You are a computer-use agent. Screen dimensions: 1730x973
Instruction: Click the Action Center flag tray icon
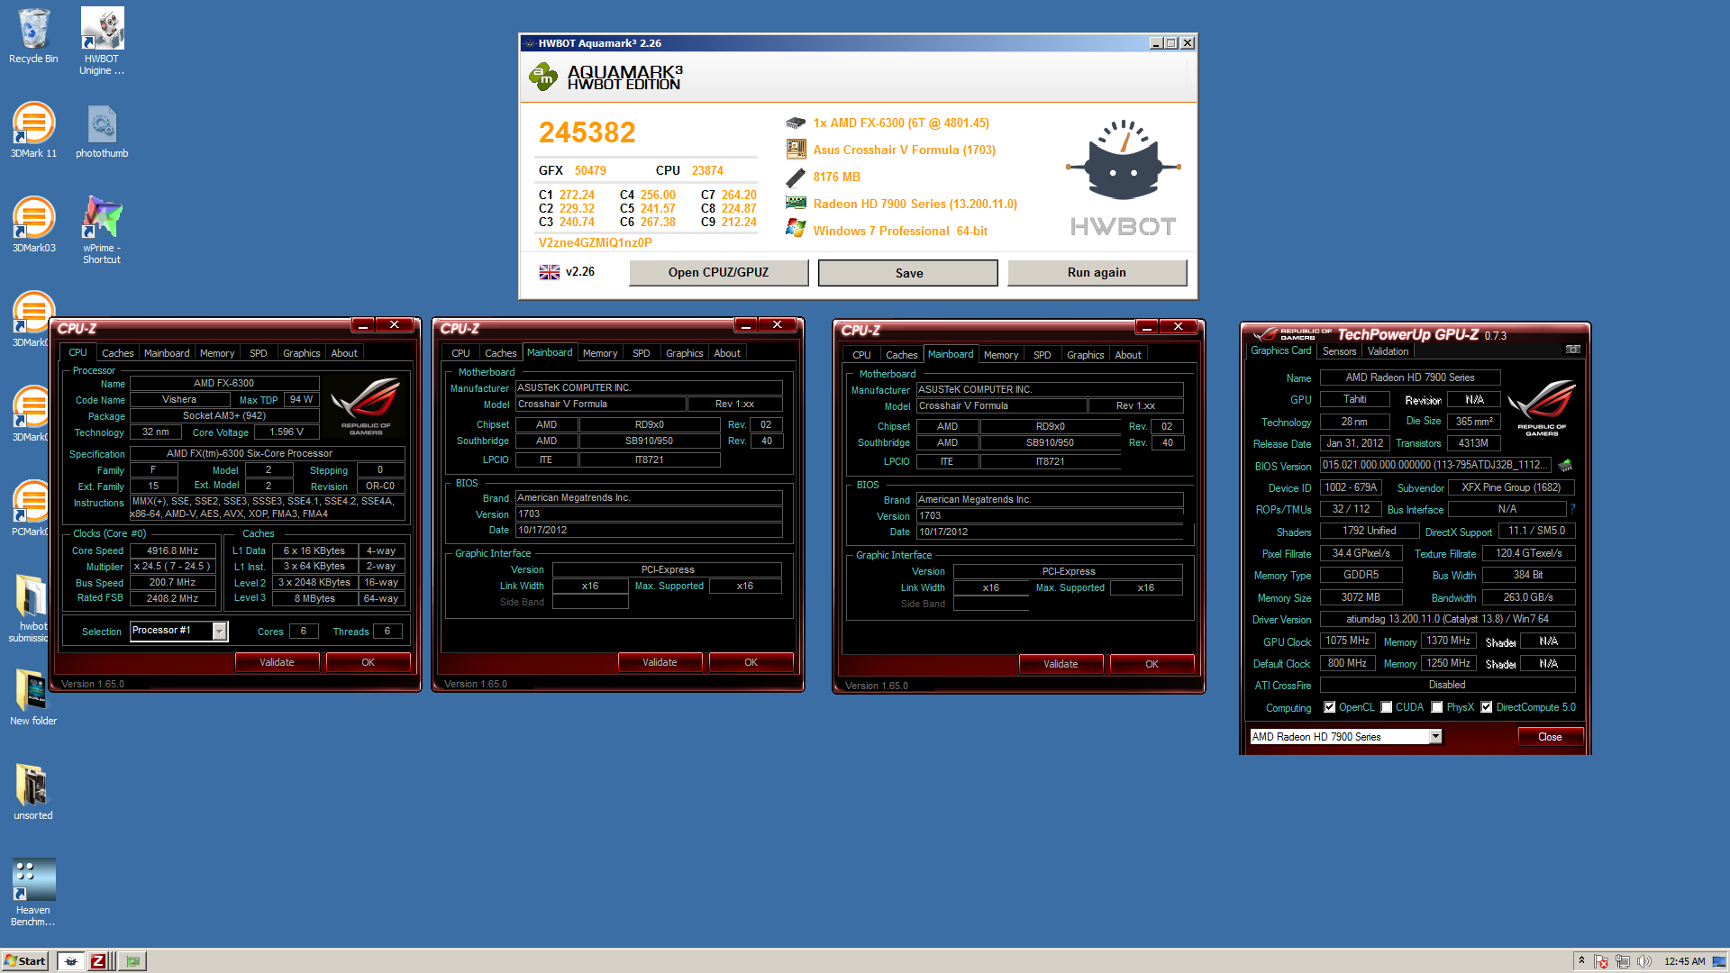1601,961
